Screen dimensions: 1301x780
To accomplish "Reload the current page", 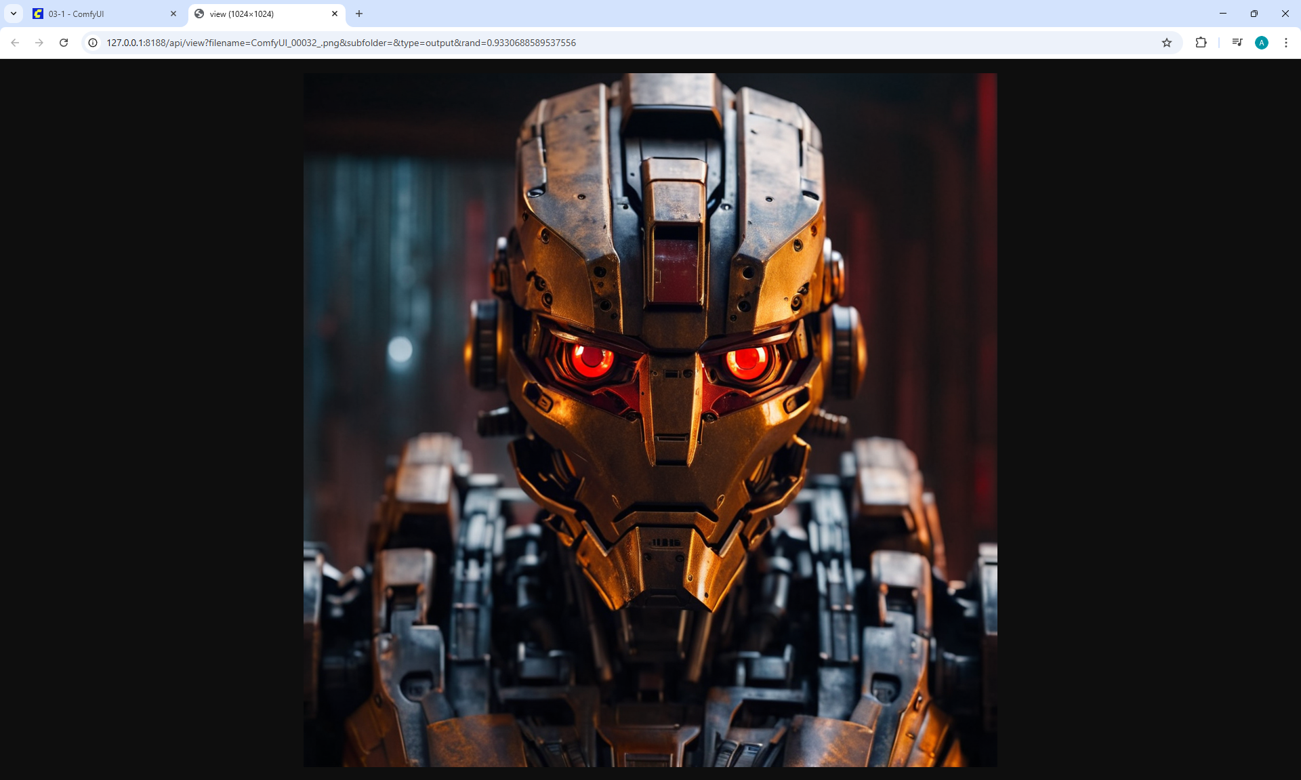I will tap(64, 43).
